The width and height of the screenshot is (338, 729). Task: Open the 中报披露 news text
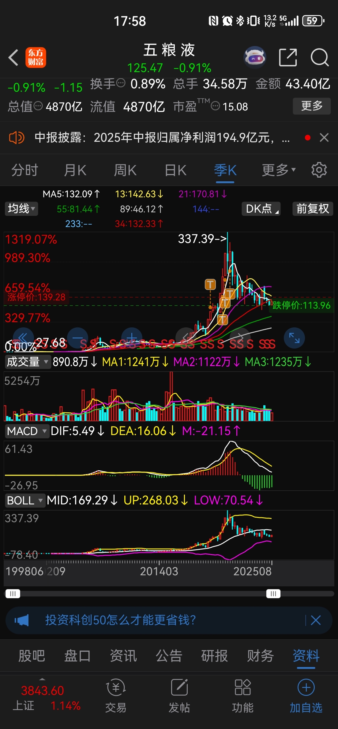(x=162, y=137)
